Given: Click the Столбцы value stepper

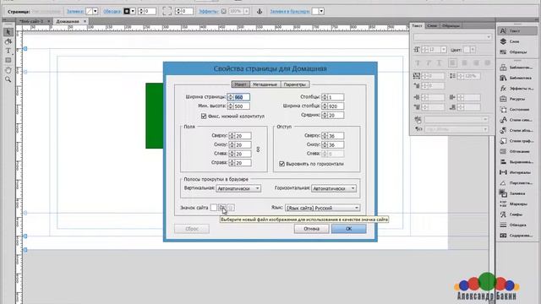Looking at the screenshot, I should point(325,98).
